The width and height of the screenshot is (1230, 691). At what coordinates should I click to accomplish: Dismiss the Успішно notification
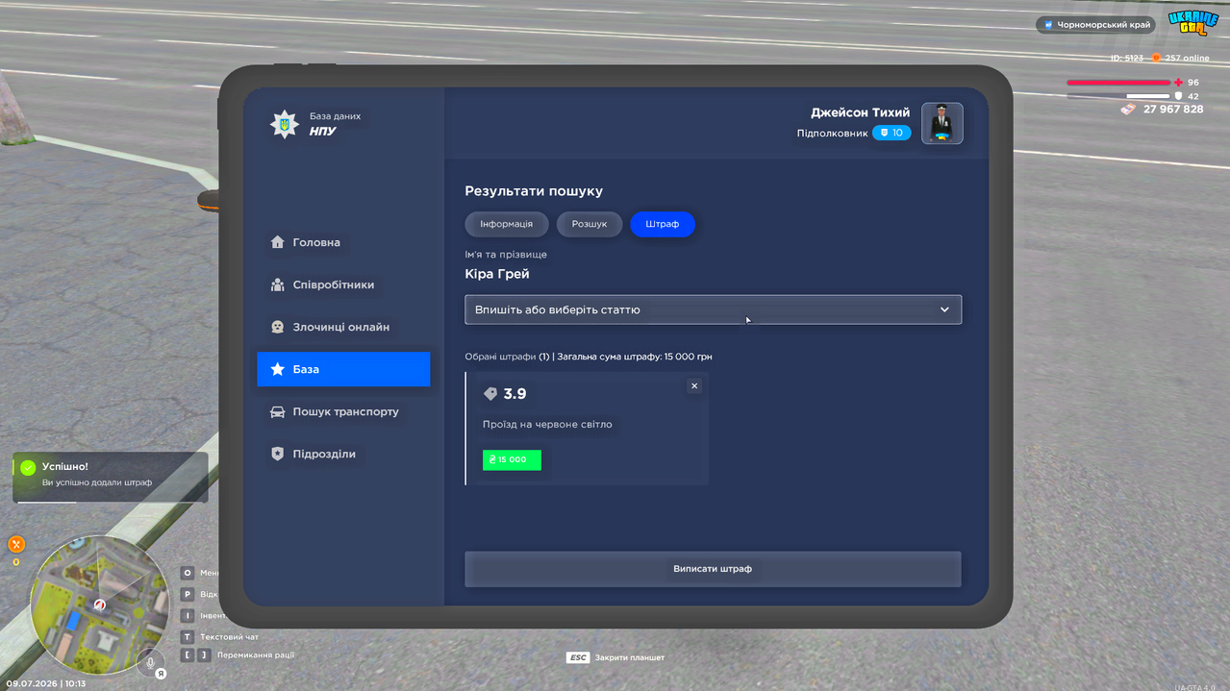111,477
